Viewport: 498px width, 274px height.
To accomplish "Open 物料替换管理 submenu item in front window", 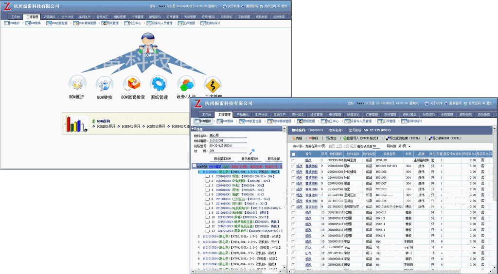I will click(279, 121).
